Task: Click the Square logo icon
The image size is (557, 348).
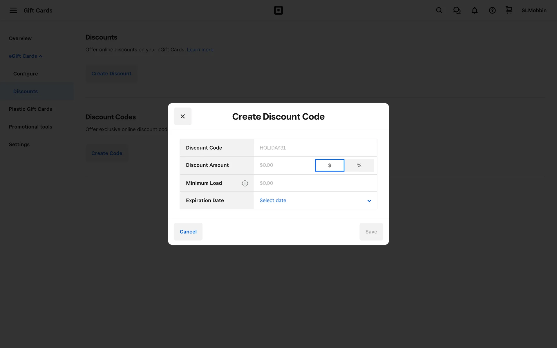Action: click(x=278, y=10)
